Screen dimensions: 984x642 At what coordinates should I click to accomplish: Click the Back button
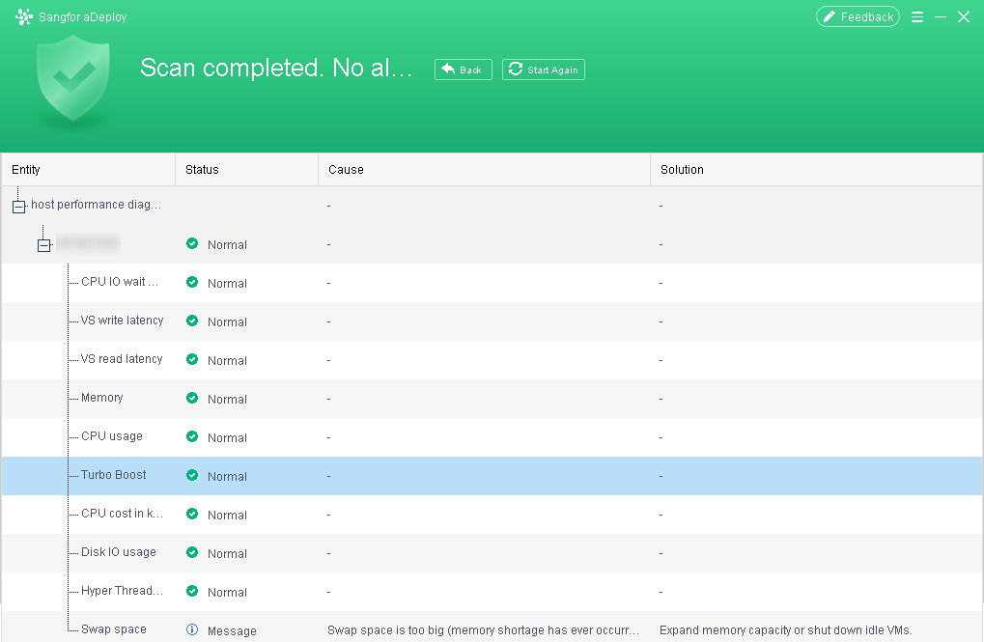point(464,70)
